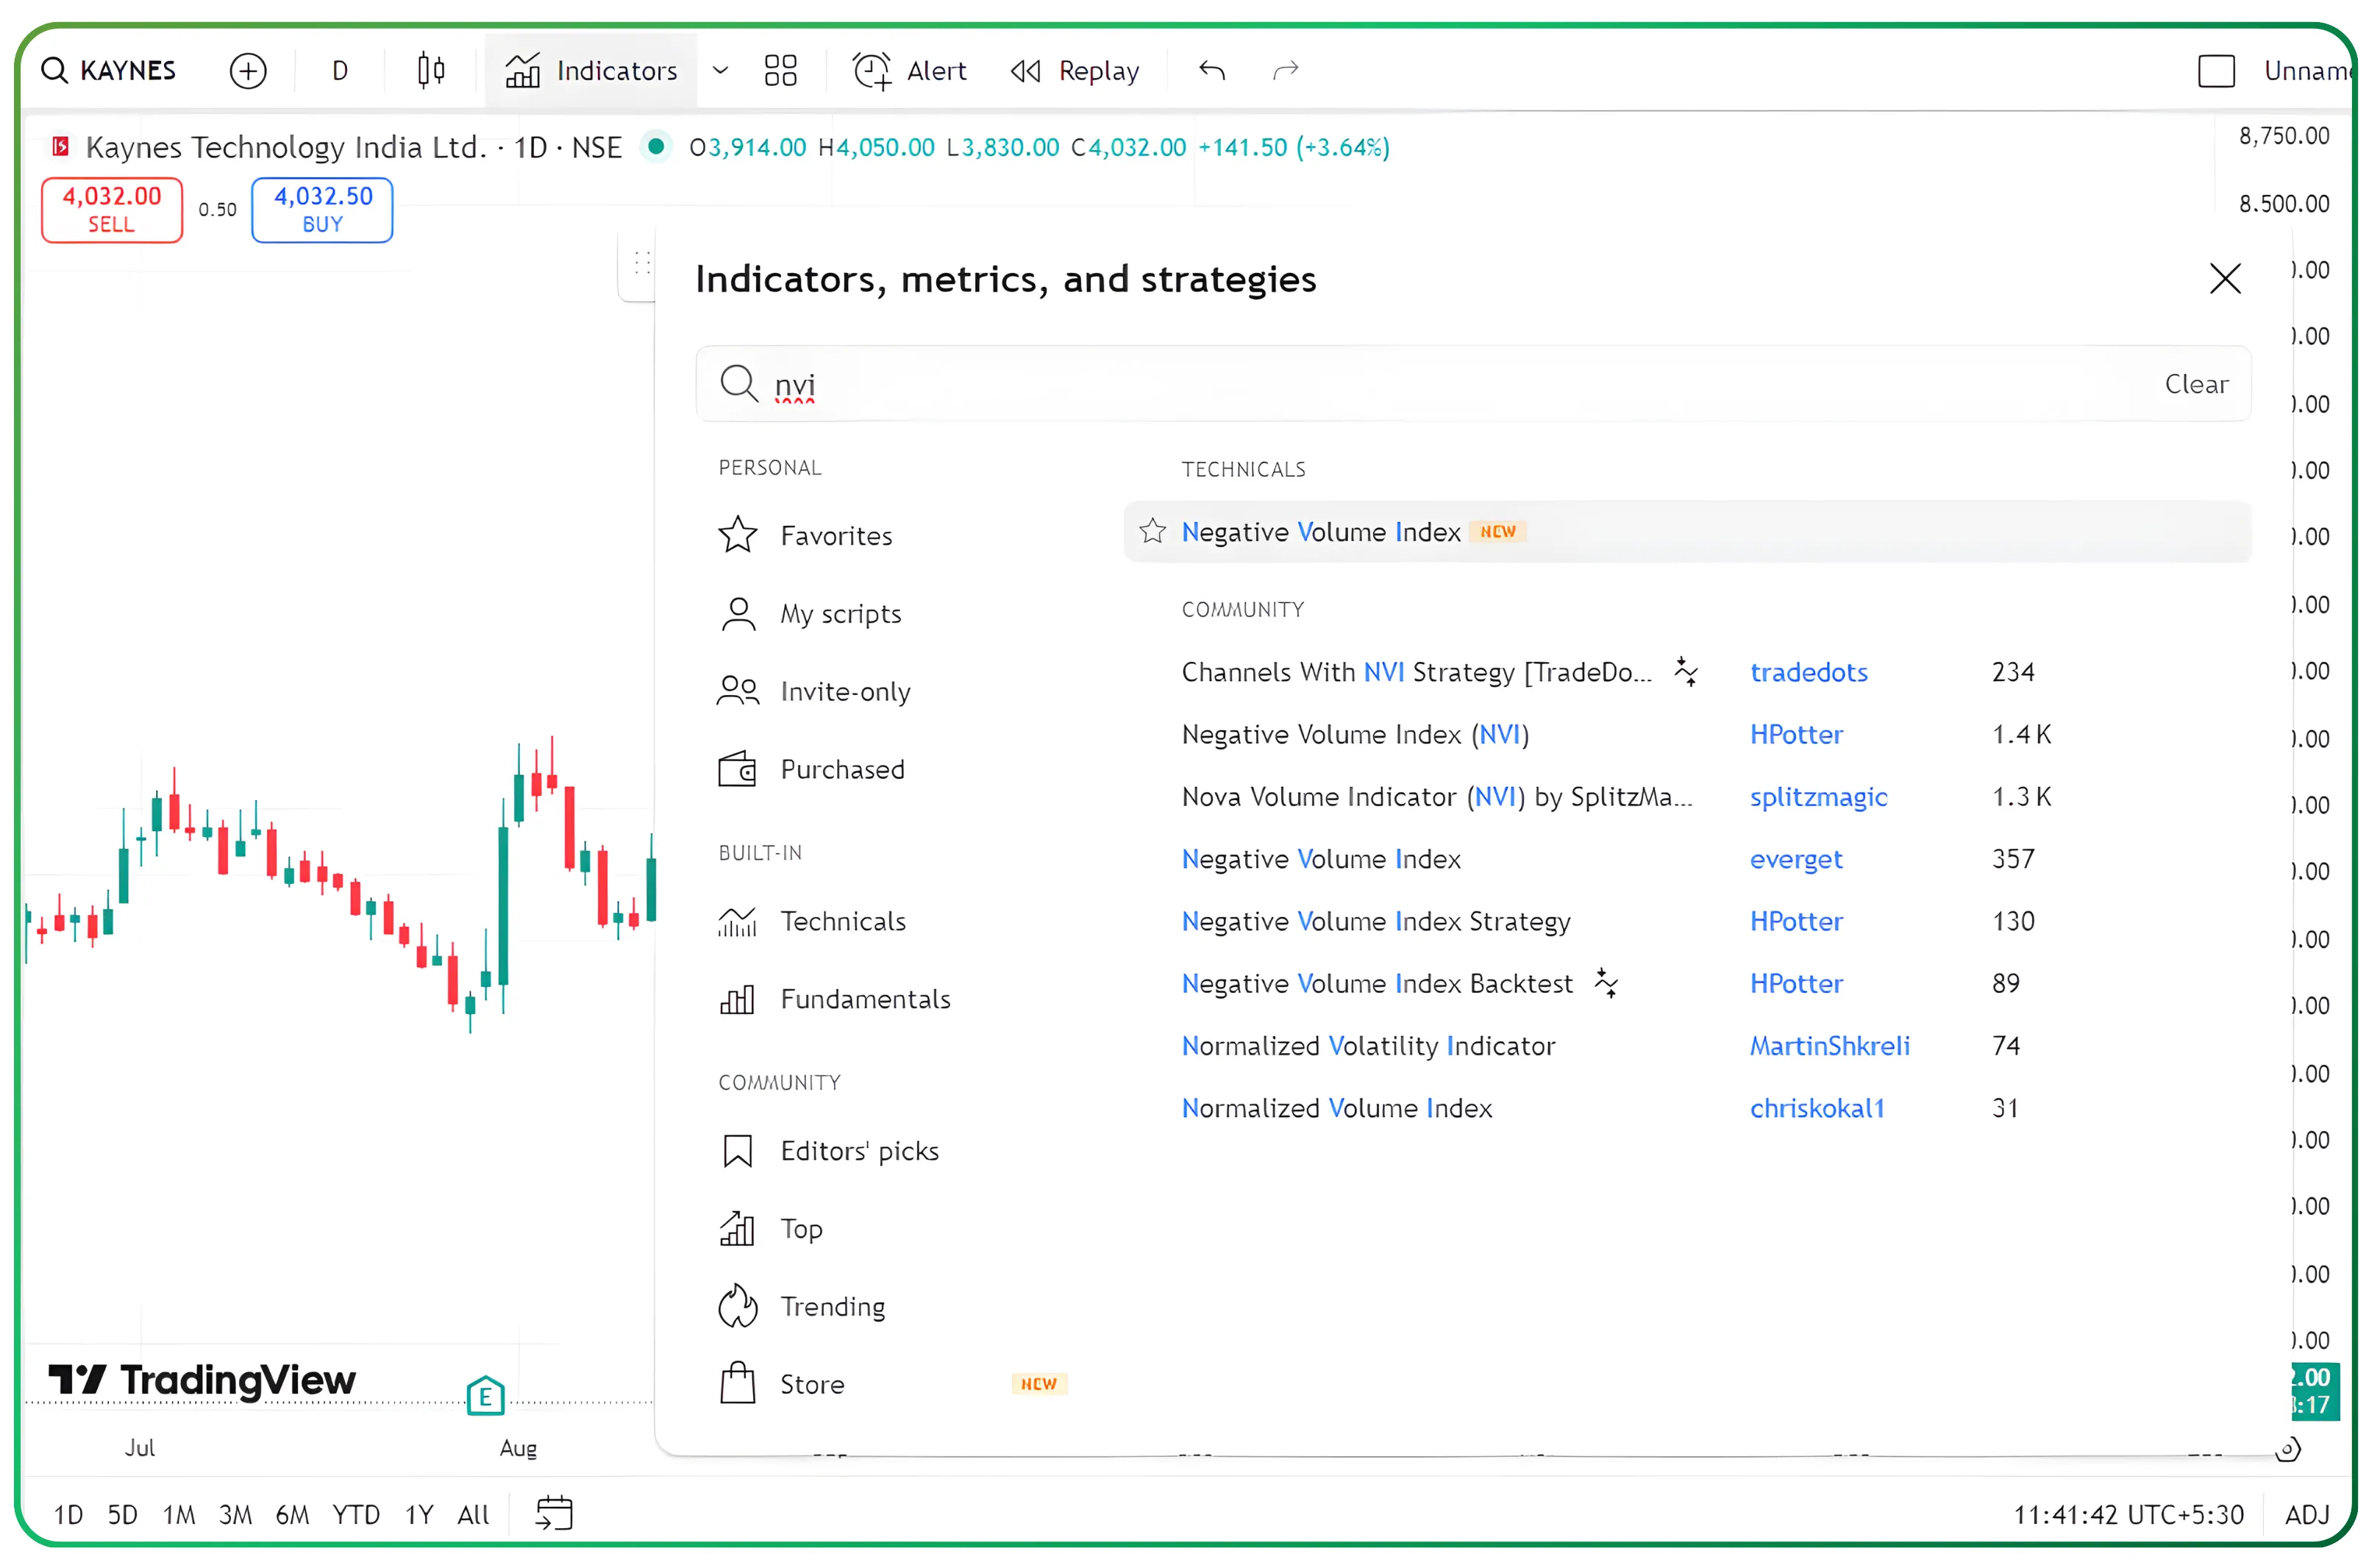This screenshot has width=2380, height=1565.
Task: Open HPotter's author profile link
Action: coord(1796,734)
